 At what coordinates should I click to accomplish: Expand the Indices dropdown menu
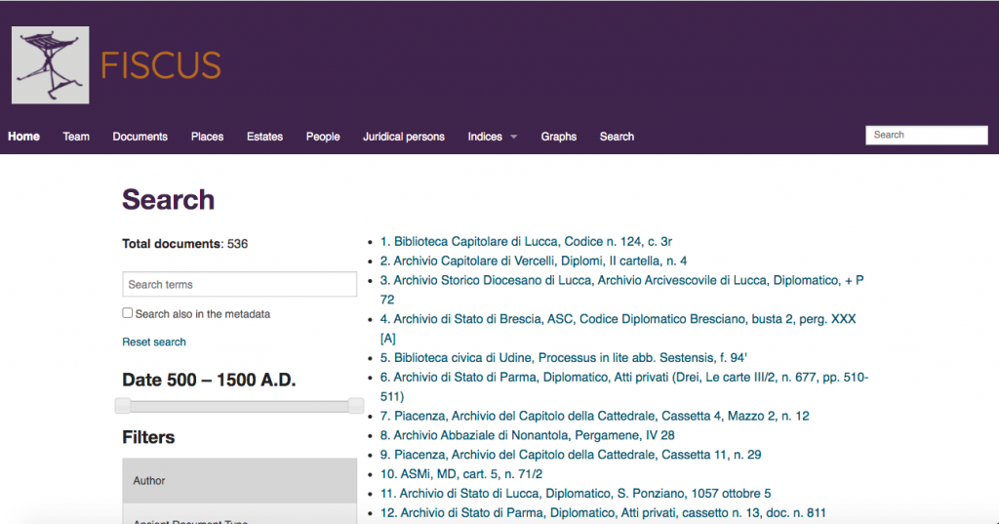(492, 137)
